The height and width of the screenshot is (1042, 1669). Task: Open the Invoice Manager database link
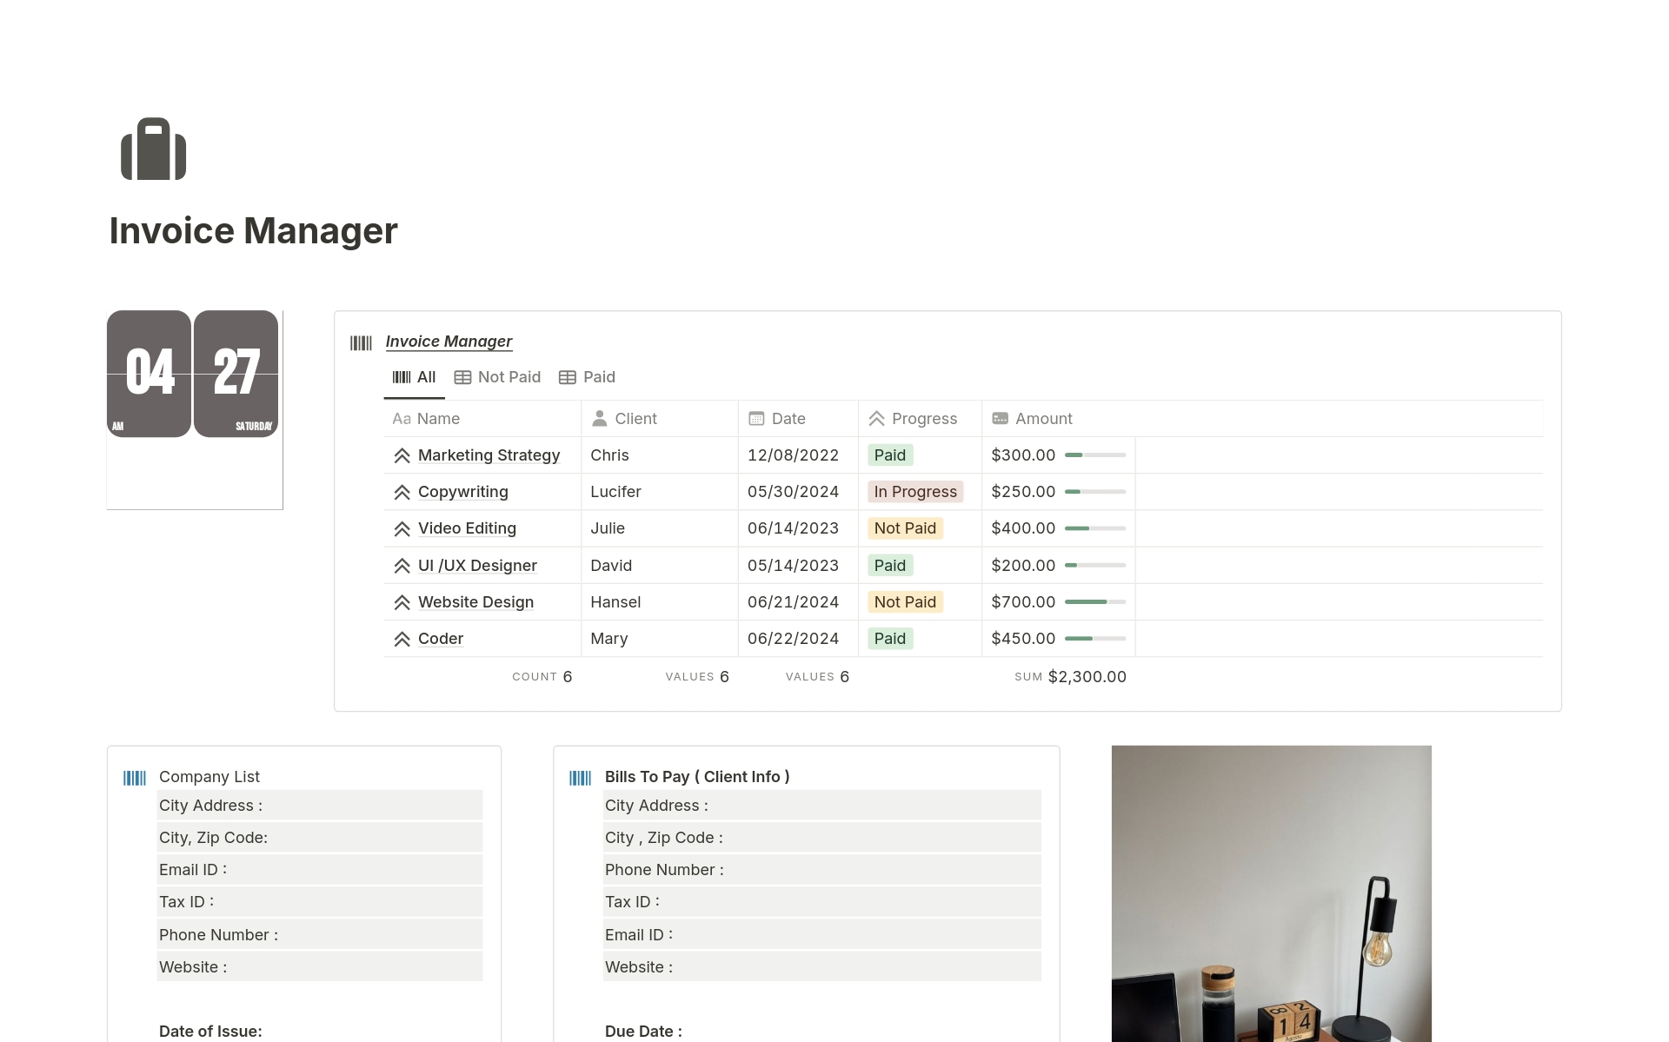coord(449,342)
